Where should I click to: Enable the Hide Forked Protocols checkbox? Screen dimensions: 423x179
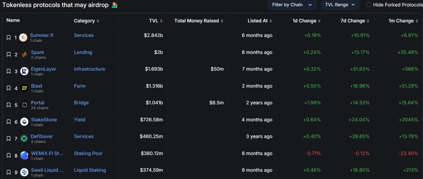pyautogui.click(x=369, y=5)
